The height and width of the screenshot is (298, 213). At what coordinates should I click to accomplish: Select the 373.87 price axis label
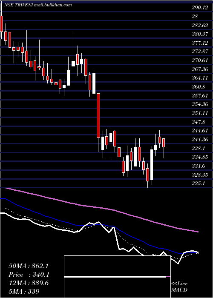click(200, 52)
